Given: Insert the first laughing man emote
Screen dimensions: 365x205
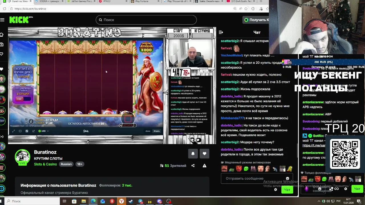Looking at the screenshot, I should coord(224,169).
